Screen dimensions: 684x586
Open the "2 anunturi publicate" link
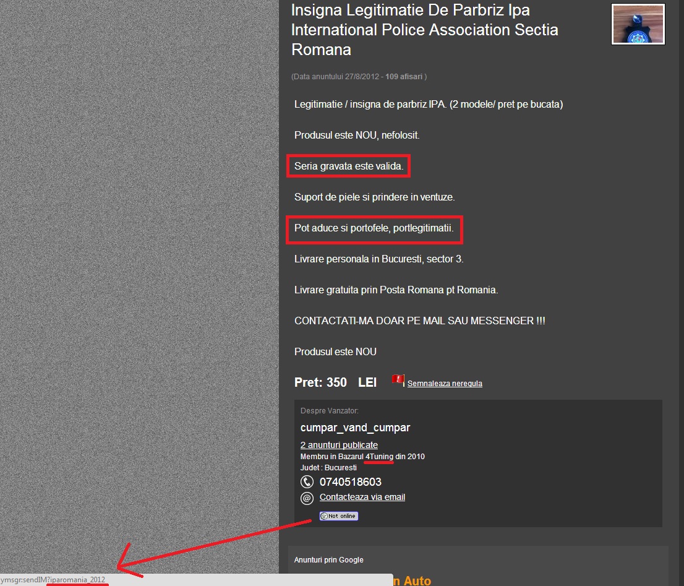tap(339, 445)
